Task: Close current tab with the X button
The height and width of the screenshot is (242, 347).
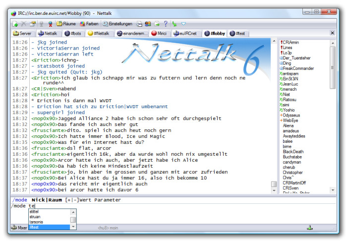Action: 333,33
